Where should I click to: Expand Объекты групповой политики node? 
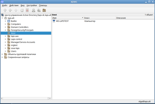[2, 54]
